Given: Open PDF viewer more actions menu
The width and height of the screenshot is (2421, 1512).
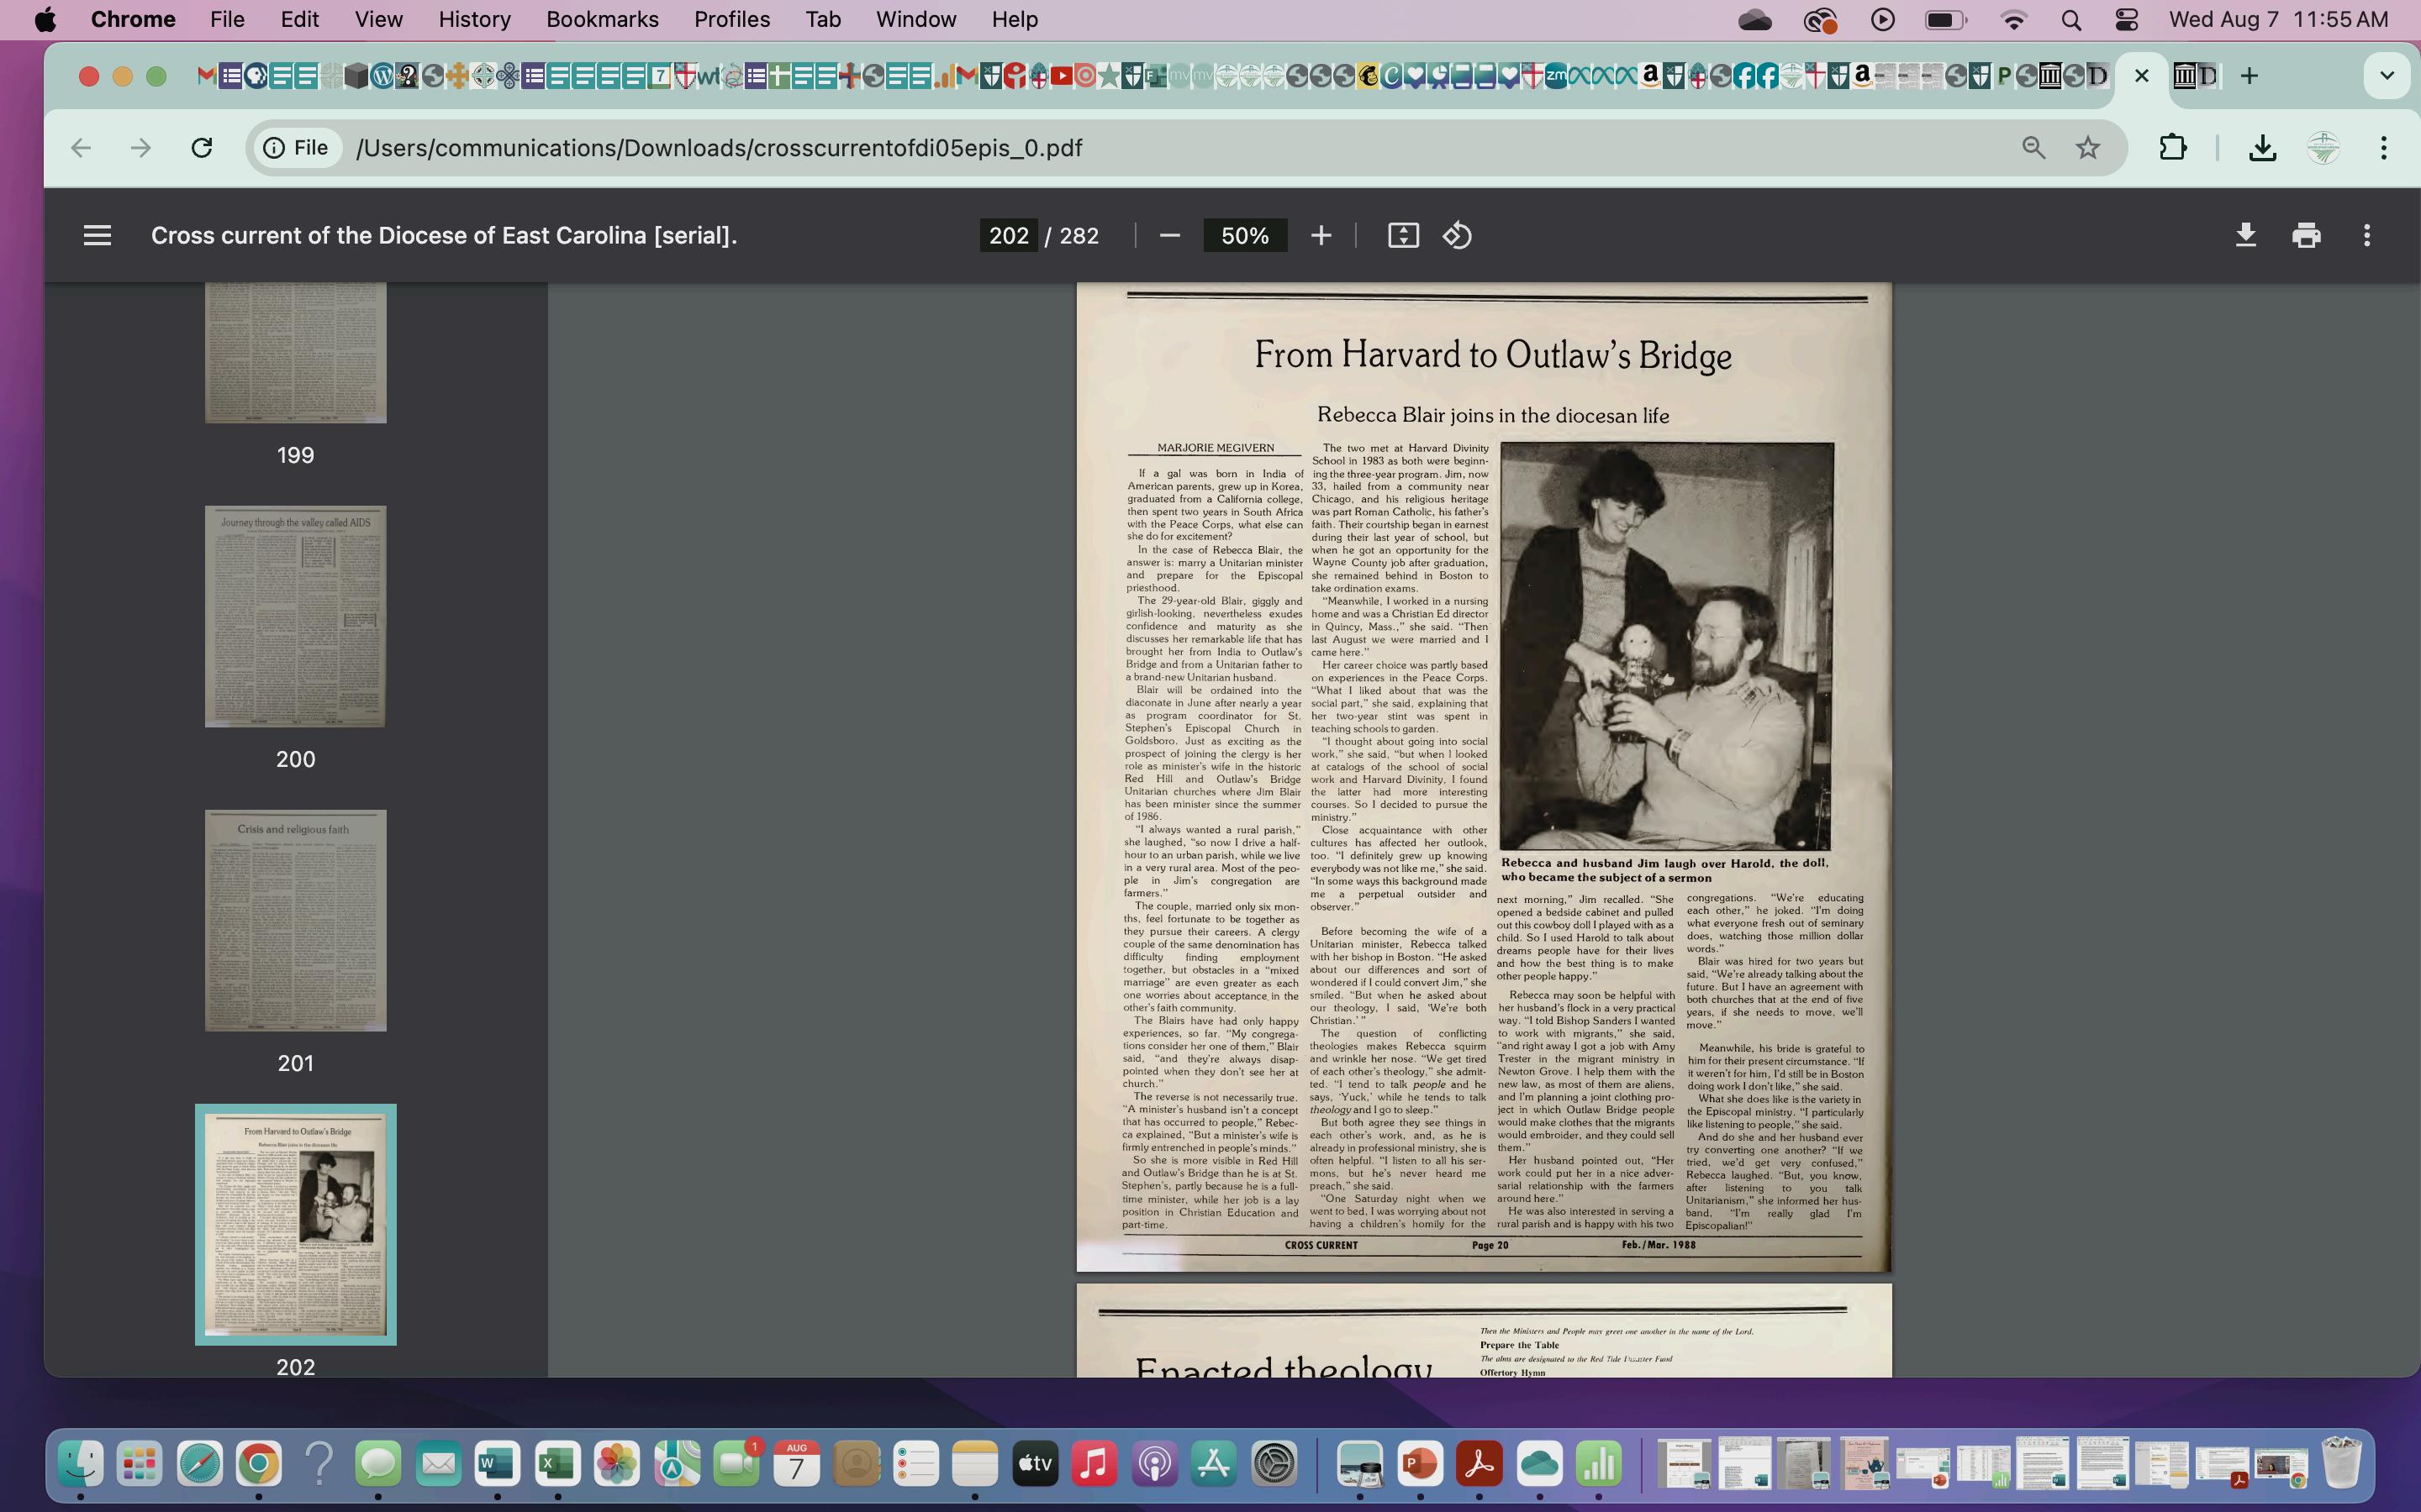Looking at the screenshot, I should click(x=2366, y=236).
